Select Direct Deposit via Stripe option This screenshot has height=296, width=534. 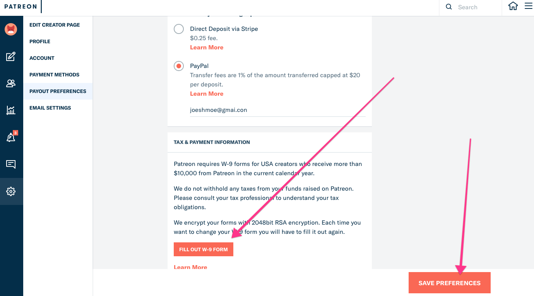tap(179, 29)
